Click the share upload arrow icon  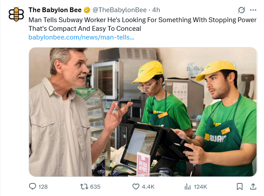click(254, 186)
